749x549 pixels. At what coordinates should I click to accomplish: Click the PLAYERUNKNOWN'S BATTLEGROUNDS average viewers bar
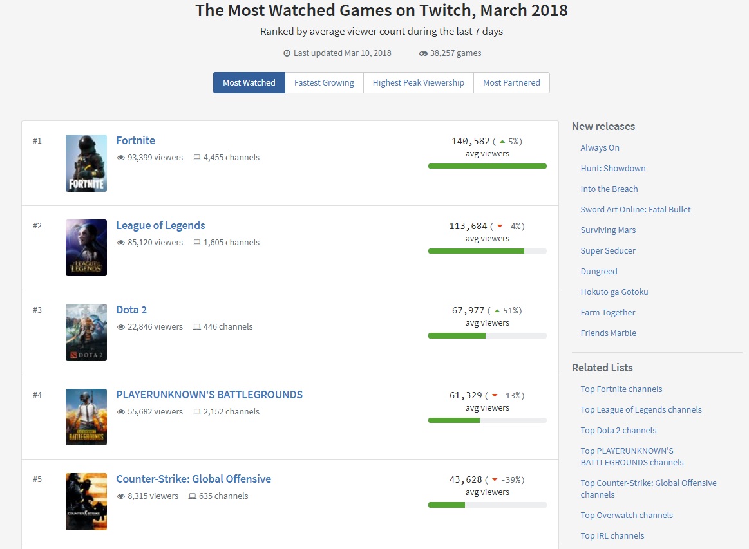pos(488,420)
